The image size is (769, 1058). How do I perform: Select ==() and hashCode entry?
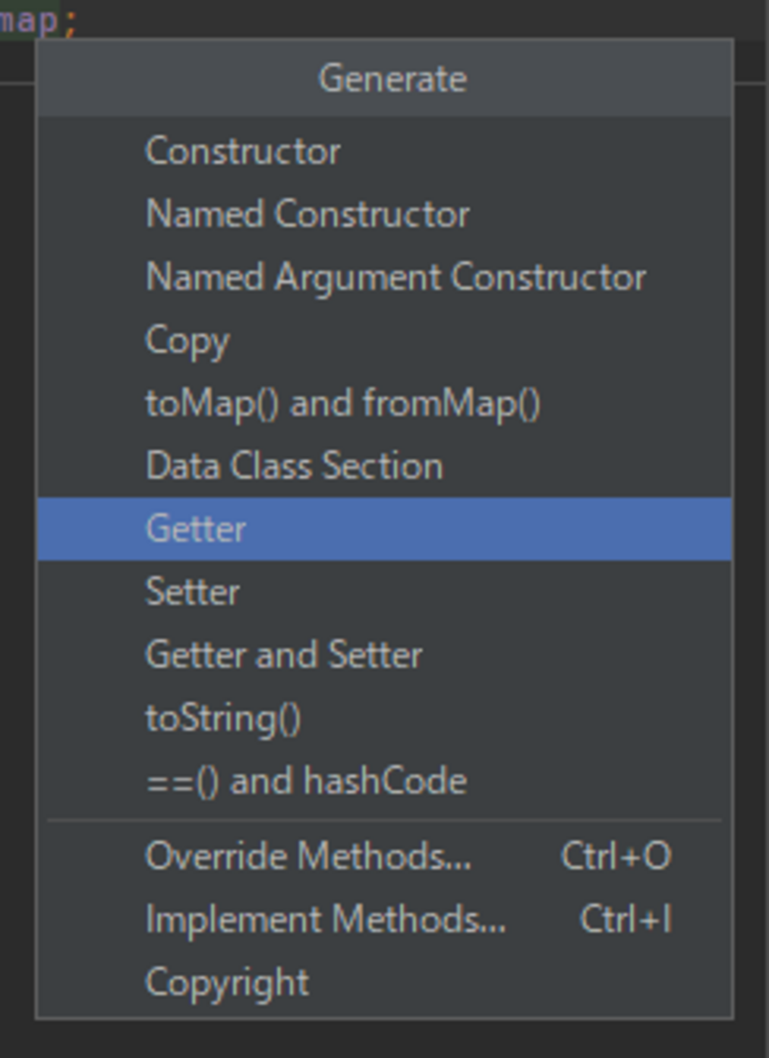click(384, 781)
